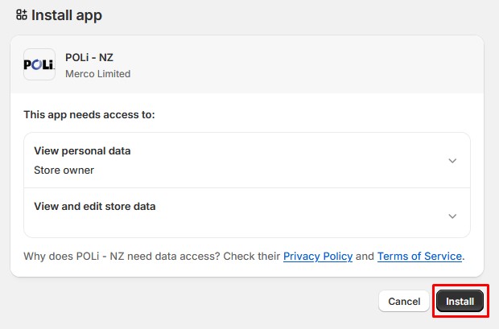Select the View and edit store data label
This screenshot has width=499, height=329.
(x=94, y=206)
